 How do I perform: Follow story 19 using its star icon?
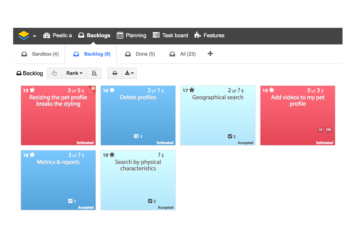pyautogui.click(x=112, y=155)
